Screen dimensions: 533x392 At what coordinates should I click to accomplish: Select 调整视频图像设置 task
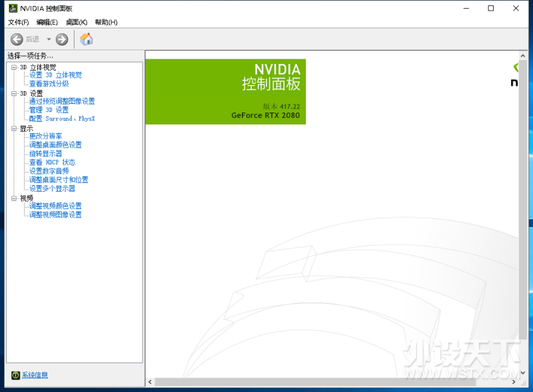coord(55,215)
